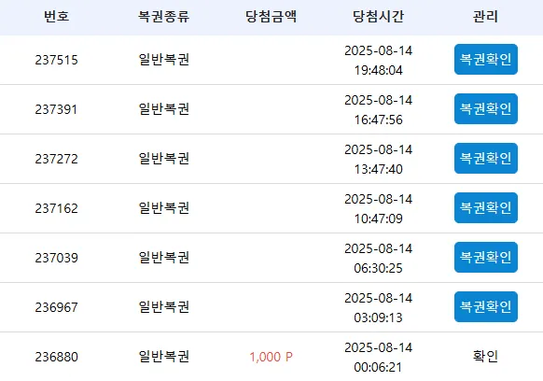Screen dimensions: 543x381
Task: Select 일반복권 label in row 236967
Action: click(164, 307)
